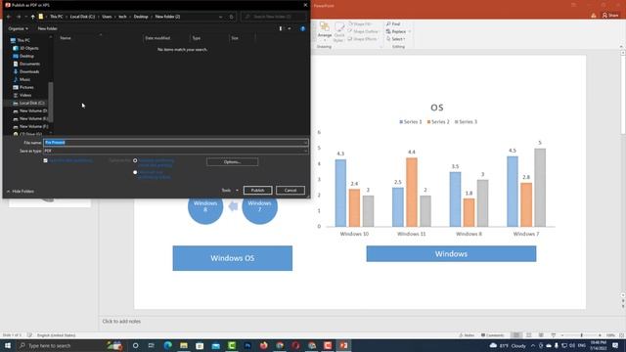
Task: Click Shape Fill in the Drawing group
Action: tap(359, 23)
